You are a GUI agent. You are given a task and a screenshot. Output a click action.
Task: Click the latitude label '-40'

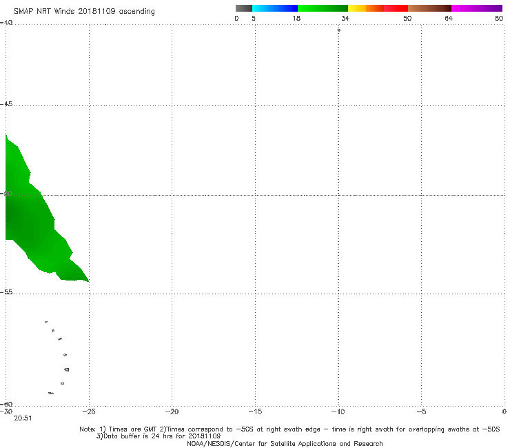pyautogui.click(x=6, y=22)
